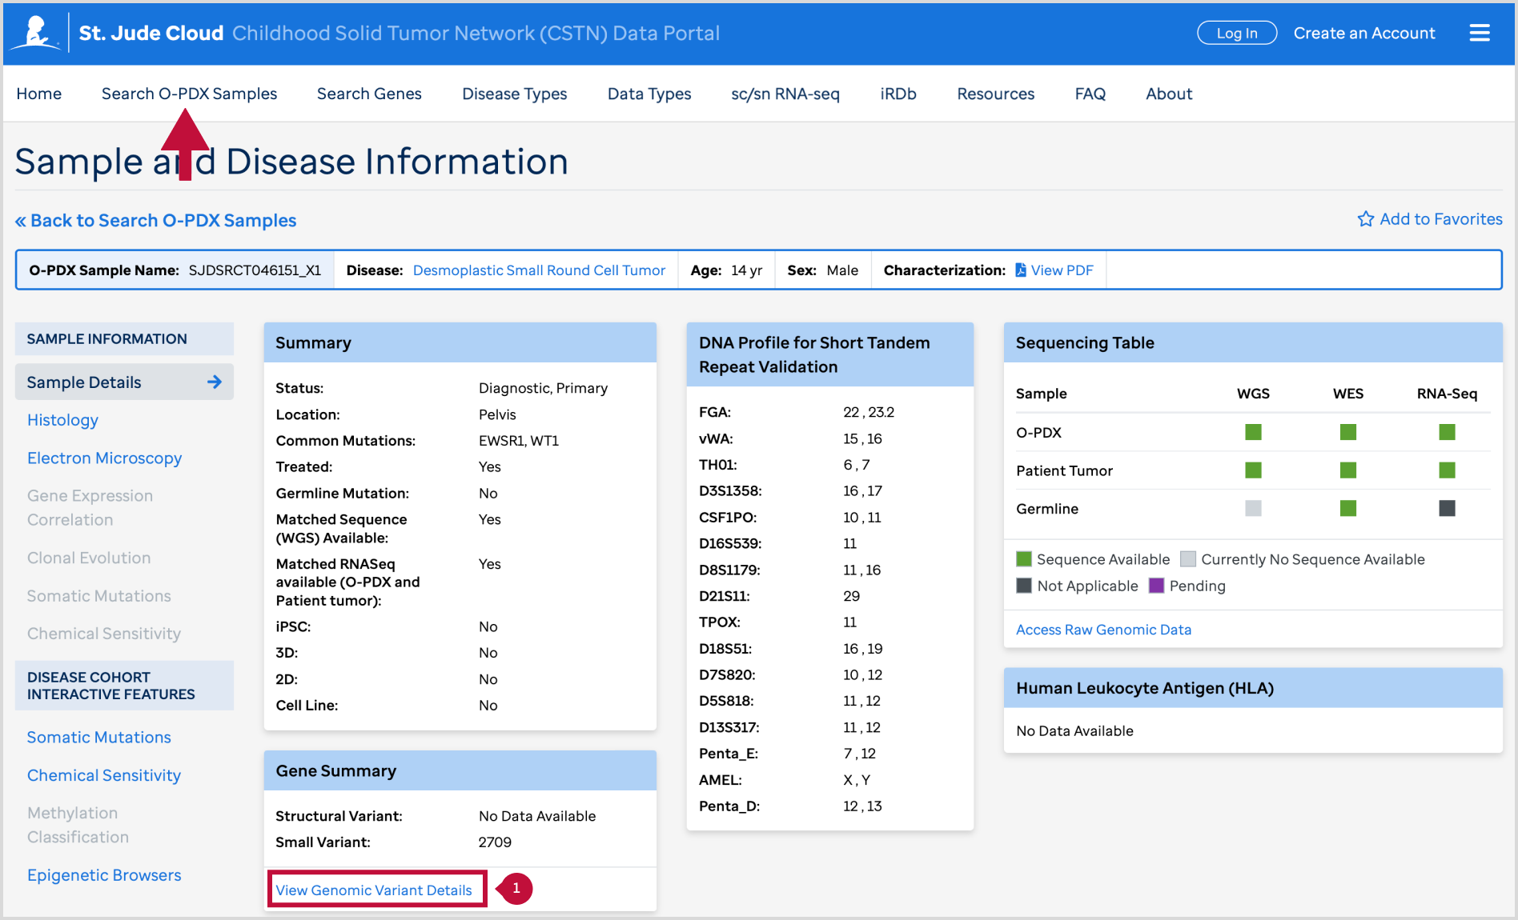Click the D21S11 value 29

coord(851,596)
